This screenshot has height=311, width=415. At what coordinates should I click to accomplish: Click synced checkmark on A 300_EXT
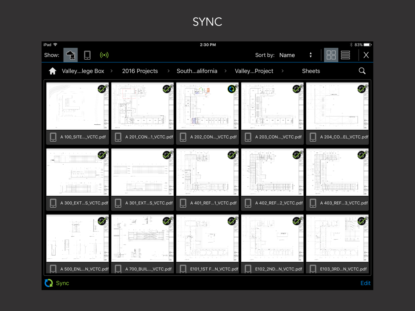102,155
